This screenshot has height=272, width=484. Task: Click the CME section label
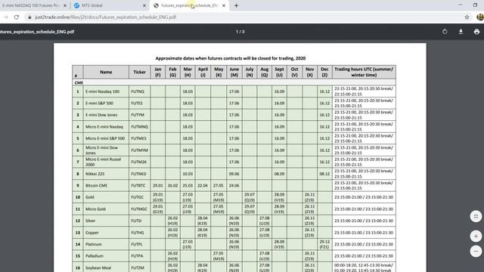coord(79,82)
